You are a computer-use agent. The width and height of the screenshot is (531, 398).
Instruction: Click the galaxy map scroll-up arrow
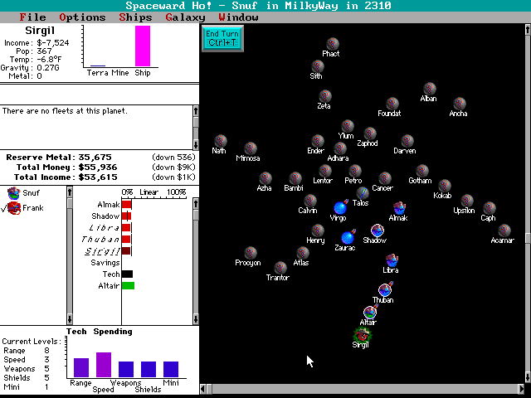[x=528, y=30]
